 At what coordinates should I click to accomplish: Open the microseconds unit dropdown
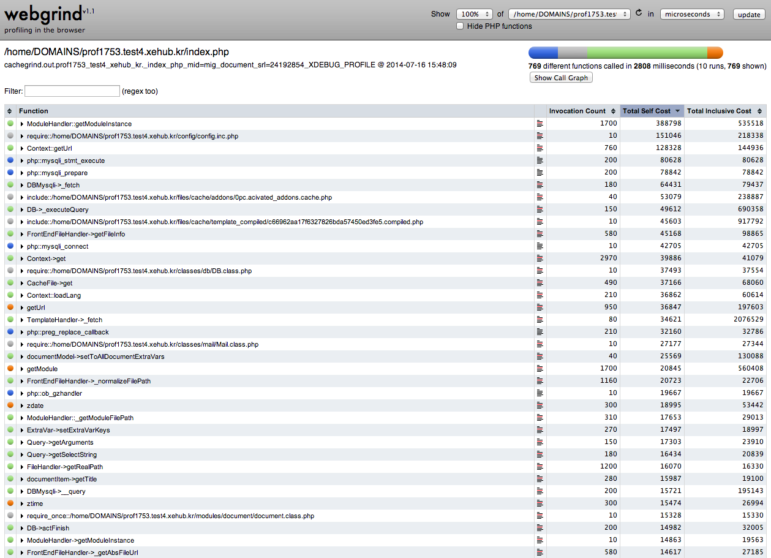(x=692, y=14)
